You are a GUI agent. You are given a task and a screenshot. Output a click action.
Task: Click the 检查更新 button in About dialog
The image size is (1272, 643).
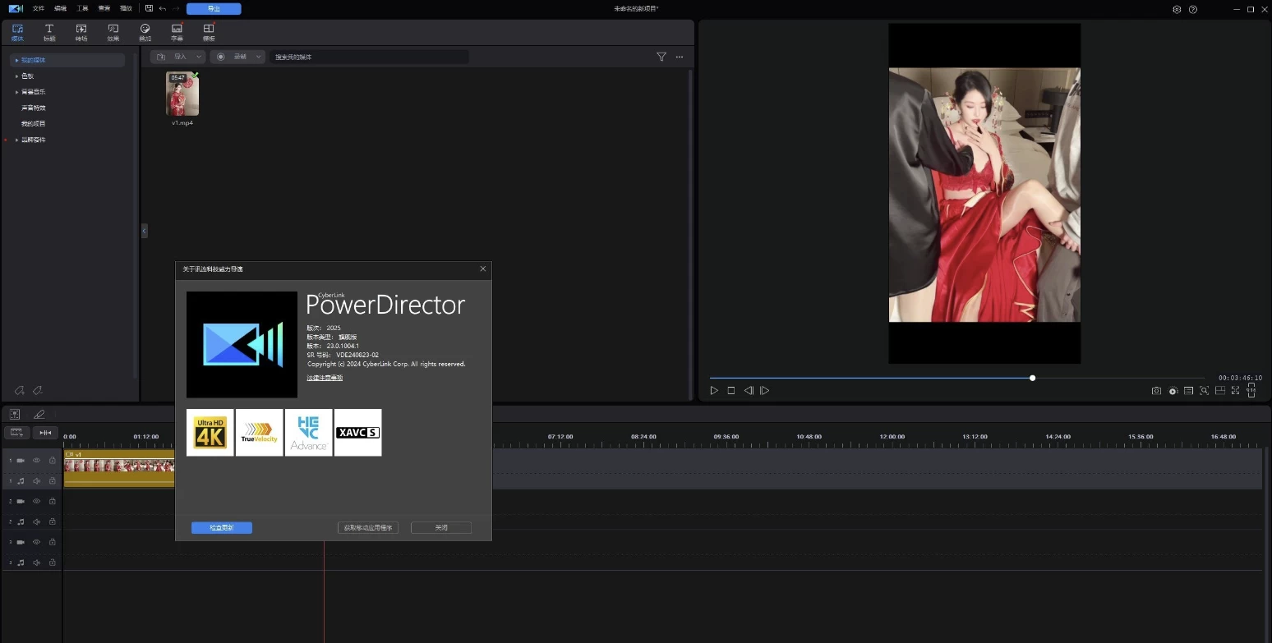tap(221, 528)
